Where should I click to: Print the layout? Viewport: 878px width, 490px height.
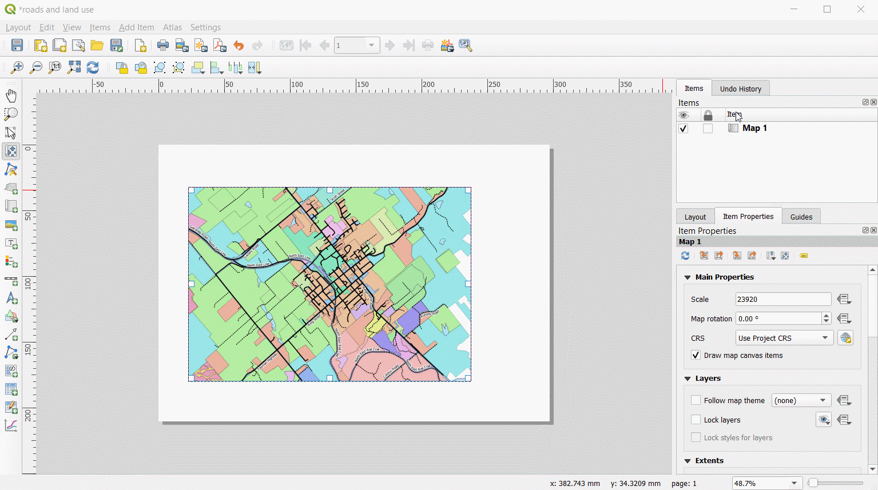[x=163, y=46]
